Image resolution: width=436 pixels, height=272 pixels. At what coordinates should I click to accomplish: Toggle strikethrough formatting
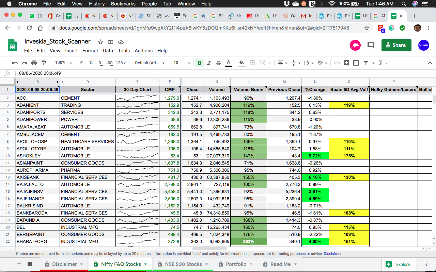(x=218, y=63)
